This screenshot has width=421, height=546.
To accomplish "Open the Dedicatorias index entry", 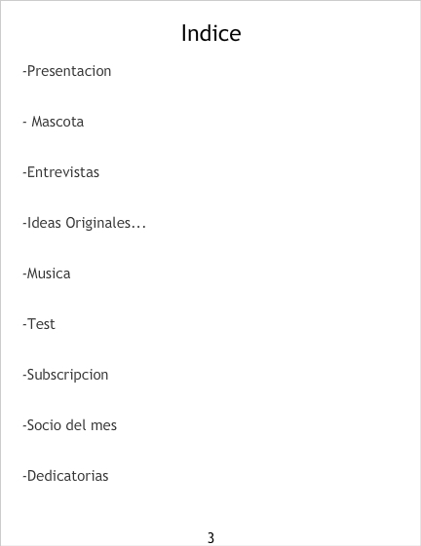I will (x=65, y=476).
